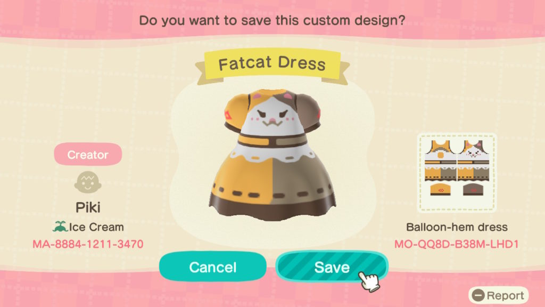The image size is (545, 307).
Task: Click the orange skirt half of preview
Action: click(x=243, y=181)
